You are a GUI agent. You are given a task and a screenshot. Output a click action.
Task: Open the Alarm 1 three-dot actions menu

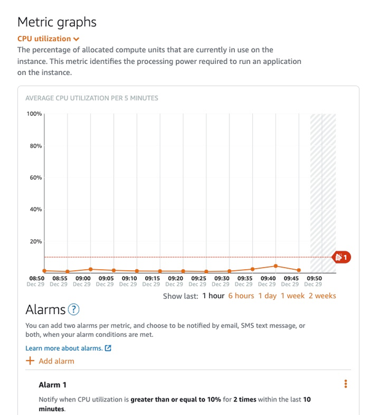tap(346, 384)
